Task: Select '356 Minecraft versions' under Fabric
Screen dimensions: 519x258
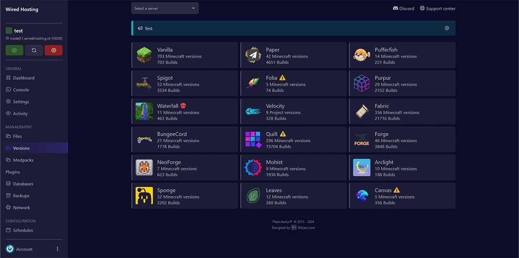Action: click(x=397, y=112)
